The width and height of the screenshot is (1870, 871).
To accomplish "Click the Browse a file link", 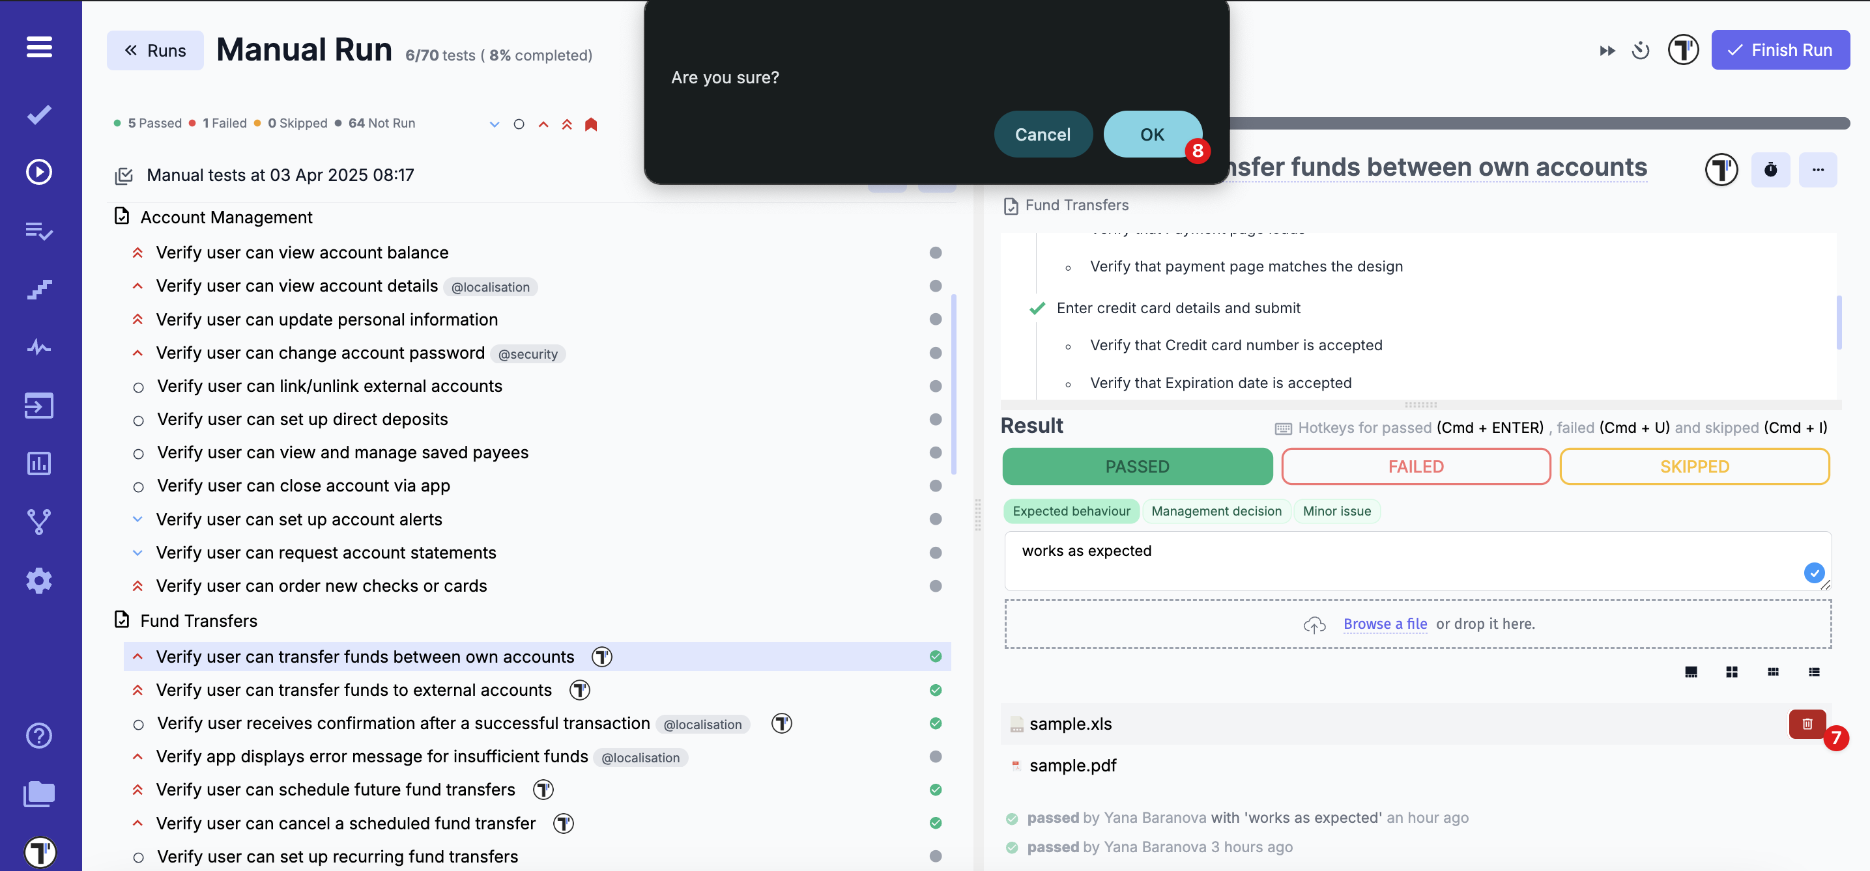I will point(1385,624).
